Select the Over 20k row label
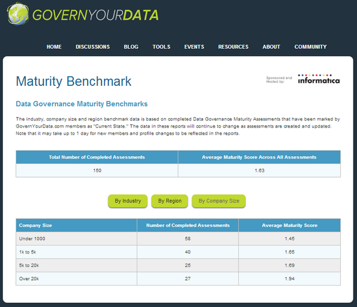This screenshot has height=307, width=357. point(29,279)
